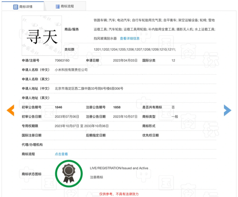Select goods text 挡风玻璃刮水器

[105, 38]
